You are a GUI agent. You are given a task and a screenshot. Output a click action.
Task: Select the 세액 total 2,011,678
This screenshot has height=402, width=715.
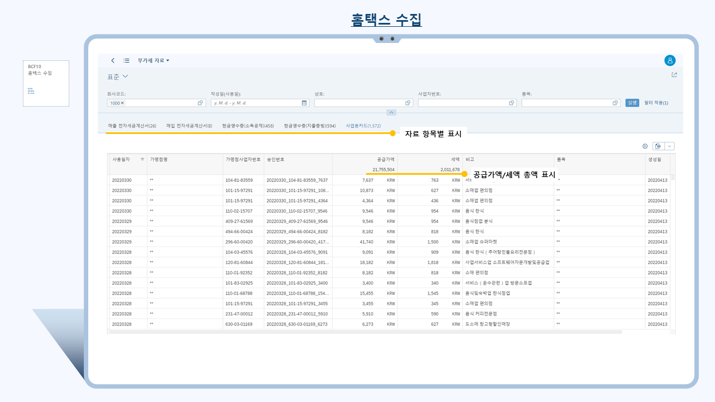point(449,170)
